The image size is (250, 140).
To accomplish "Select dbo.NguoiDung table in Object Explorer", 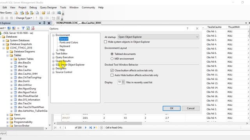I will pyautogui.click(x=27, y=89).
